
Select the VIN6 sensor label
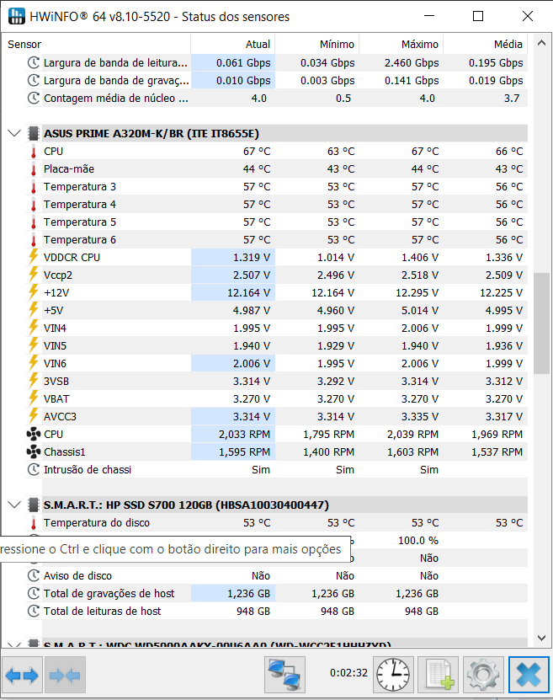pyautogui.click(x=55, y=363)
